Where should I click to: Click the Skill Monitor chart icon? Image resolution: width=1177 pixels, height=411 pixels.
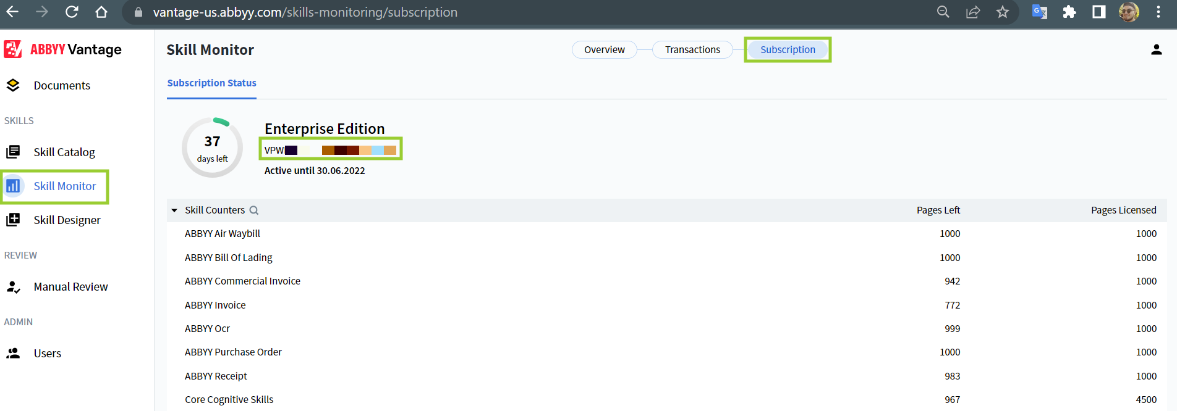13,186
